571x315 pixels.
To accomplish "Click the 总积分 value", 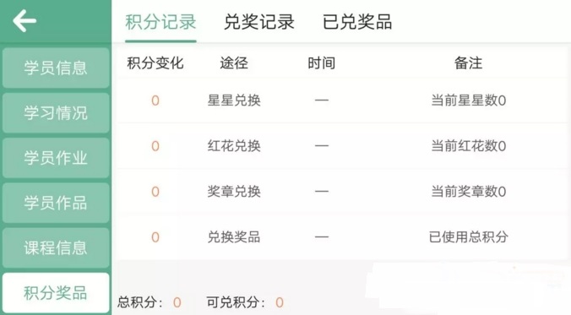I will (x=177, y=302).
